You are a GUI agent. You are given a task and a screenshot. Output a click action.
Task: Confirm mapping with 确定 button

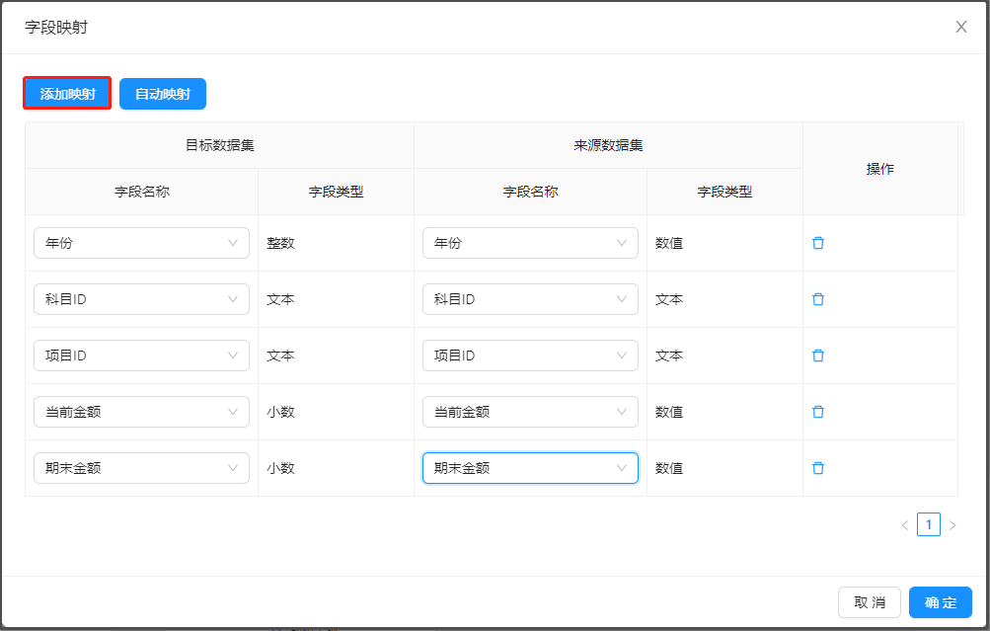click(940, 602)
